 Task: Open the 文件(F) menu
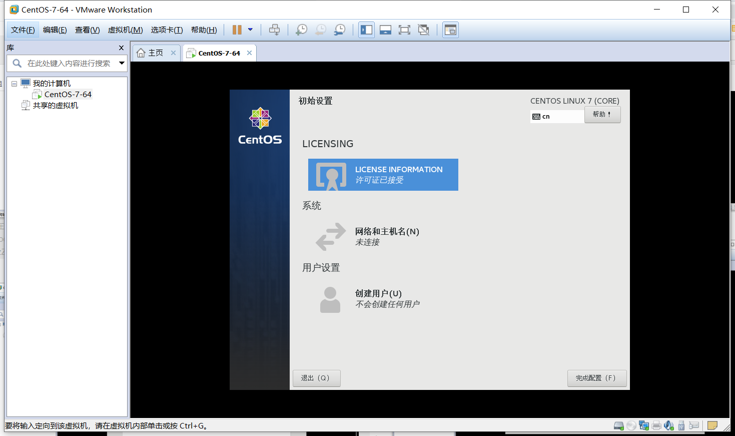23,30
